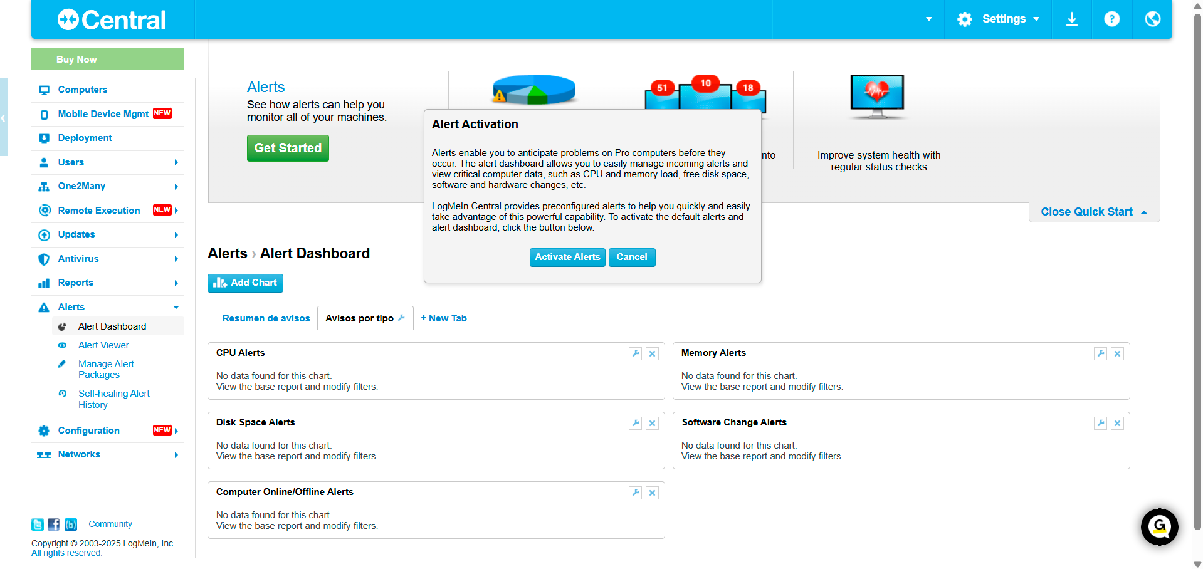
Task: Edit Software Change Alerts chart settings
Action: [x=1101, y=423]
